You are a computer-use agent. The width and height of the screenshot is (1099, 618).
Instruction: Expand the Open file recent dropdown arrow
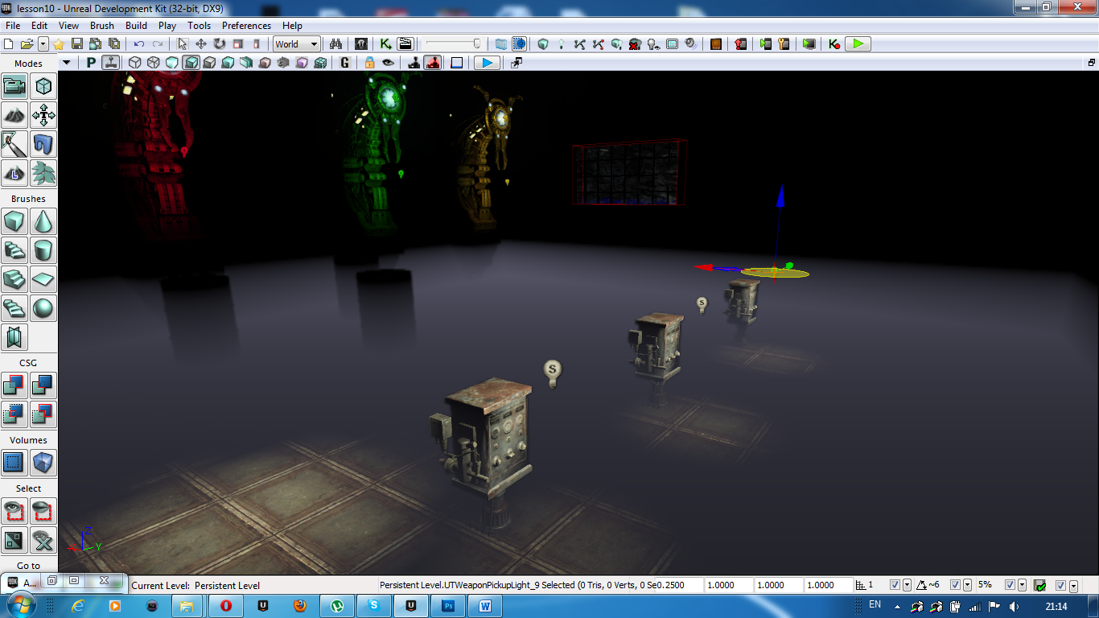(x=43, y=44)
